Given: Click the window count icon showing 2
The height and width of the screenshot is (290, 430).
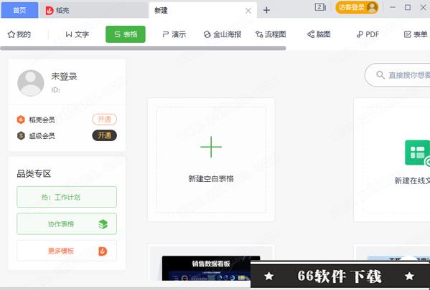Looking at the screenshot, I should (319, 7).
